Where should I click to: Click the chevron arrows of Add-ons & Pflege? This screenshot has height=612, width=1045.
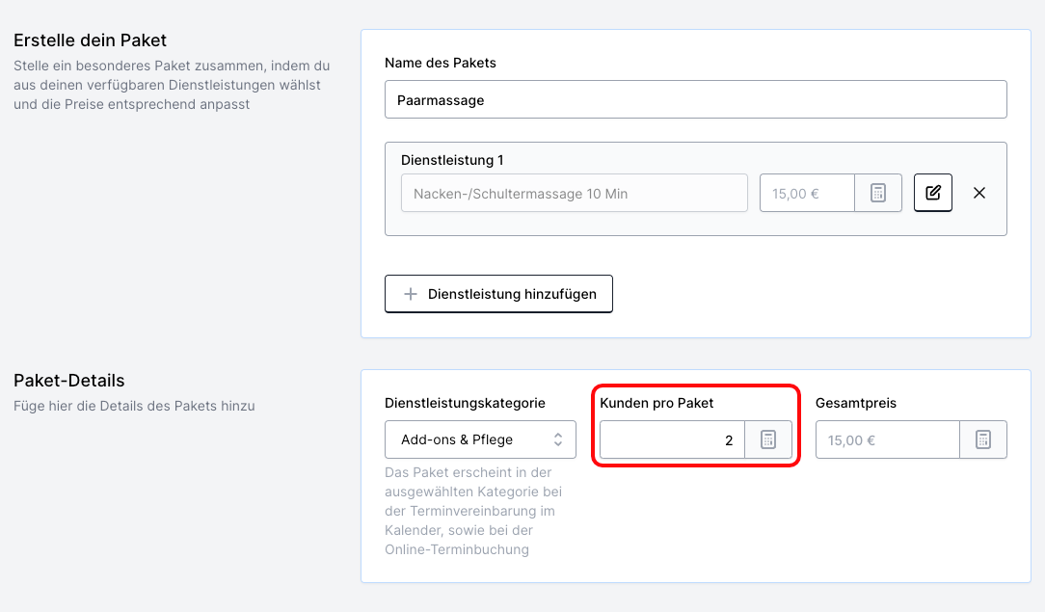[x=557, y=439]
